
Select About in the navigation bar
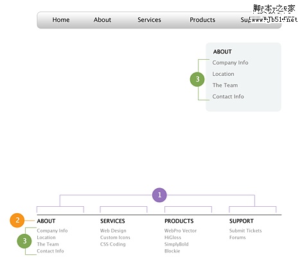102,20
